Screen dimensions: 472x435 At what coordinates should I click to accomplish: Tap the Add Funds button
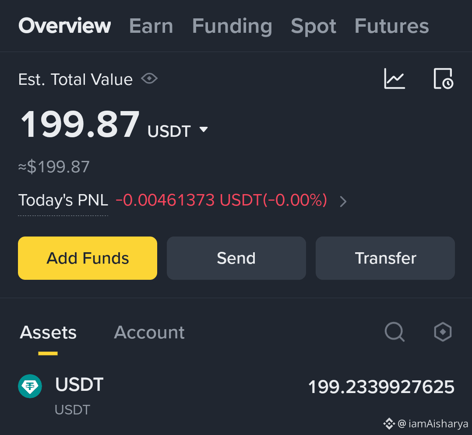tap(88, 258)
